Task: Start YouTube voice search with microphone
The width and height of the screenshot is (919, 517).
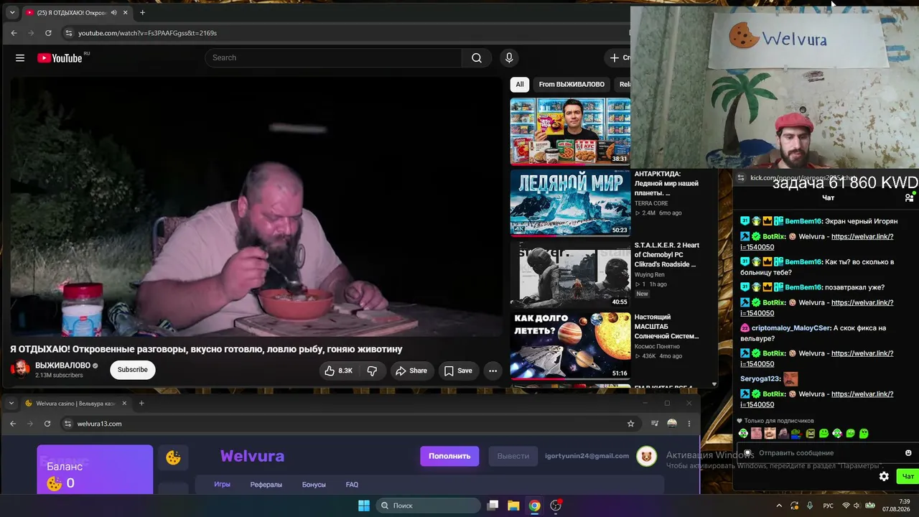Action: click(x=509, y=58)
